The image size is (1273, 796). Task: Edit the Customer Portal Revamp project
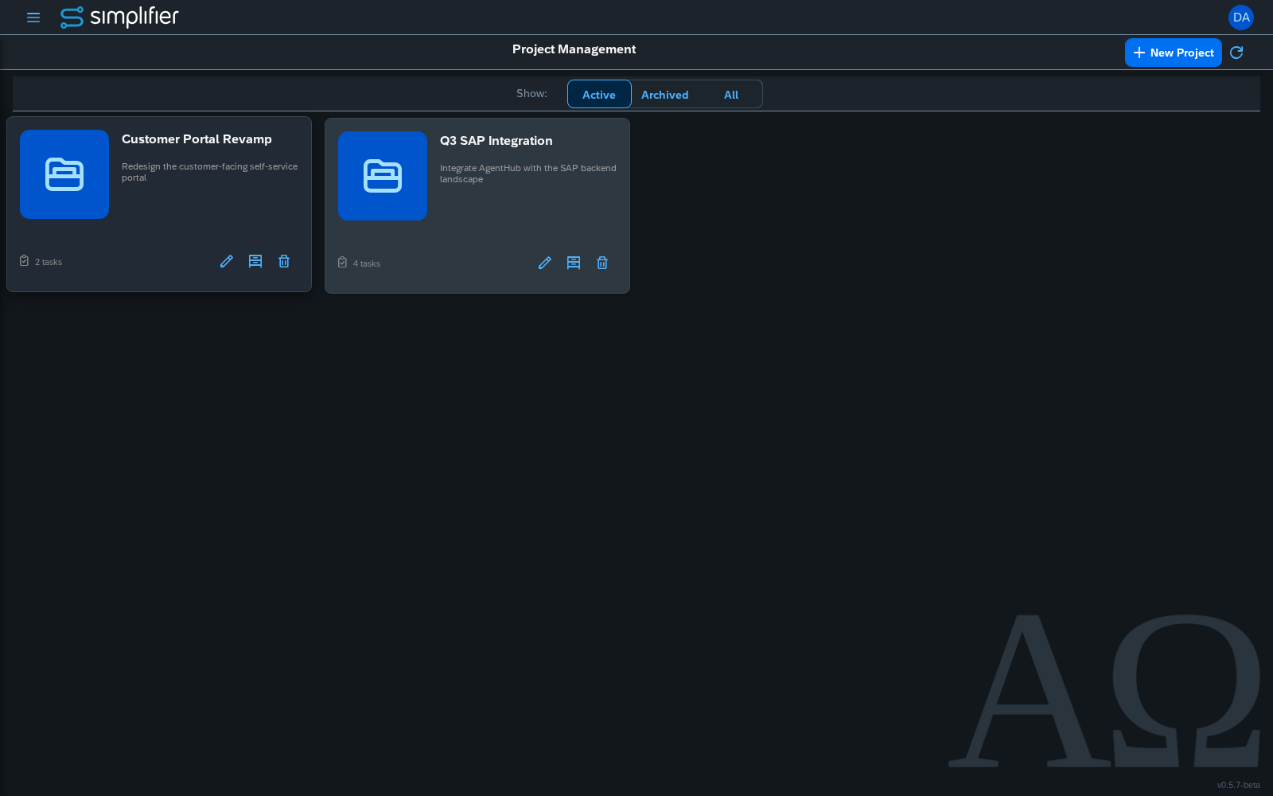pyautogui.click(x=227, y=261)
